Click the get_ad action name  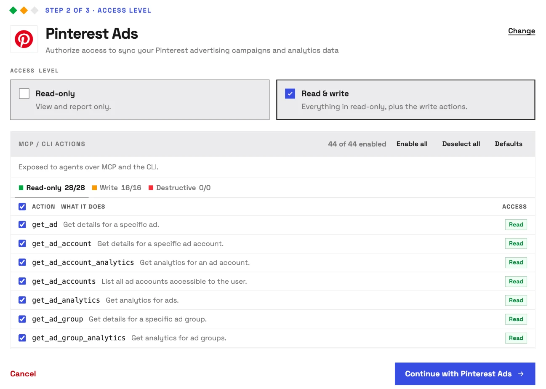pos(45,224)
